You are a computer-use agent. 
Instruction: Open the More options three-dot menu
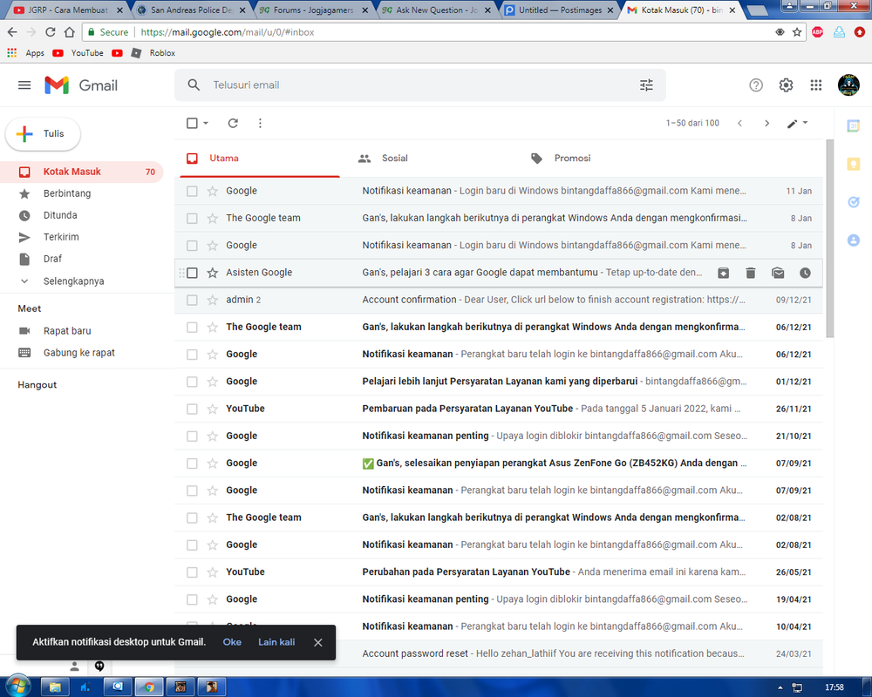pos(260,123)
